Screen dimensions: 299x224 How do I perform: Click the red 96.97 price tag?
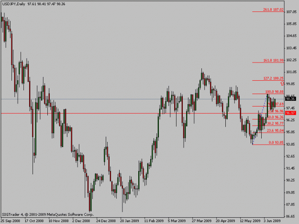point(290,113)
